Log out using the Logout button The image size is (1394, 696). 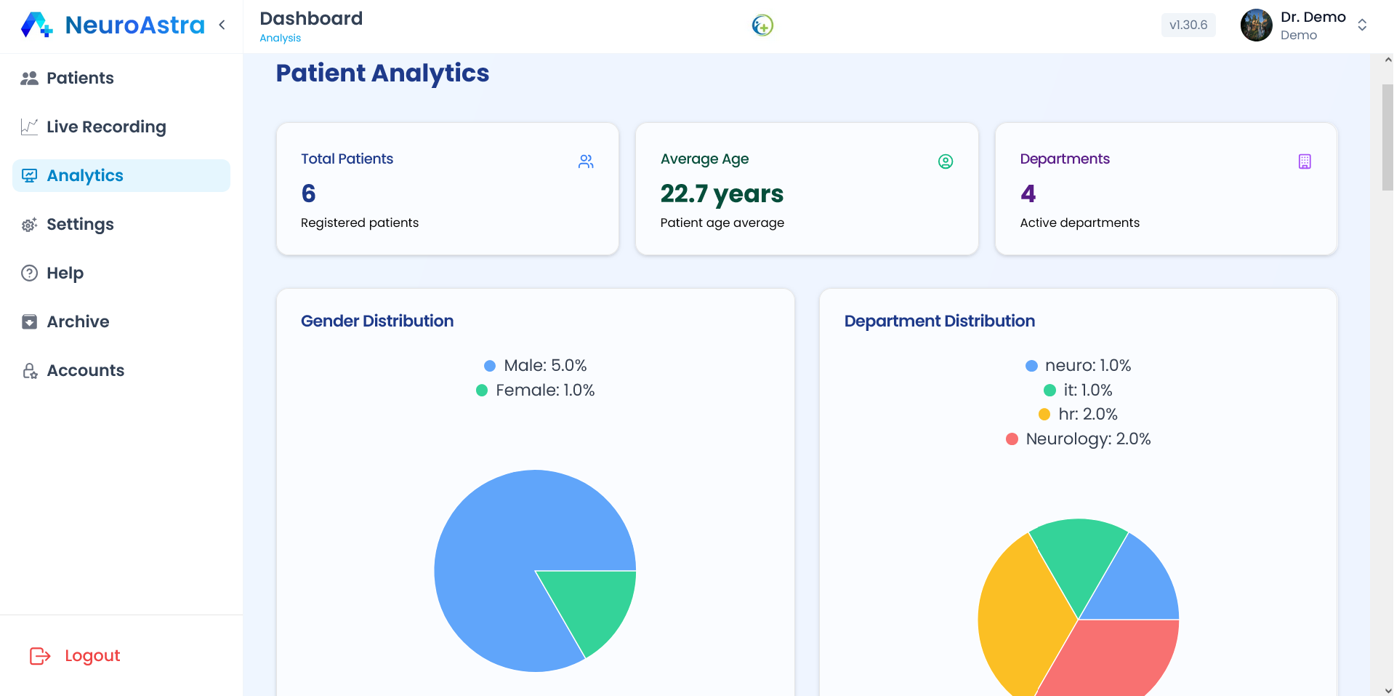pyautogui.click(x=76, y=656)
